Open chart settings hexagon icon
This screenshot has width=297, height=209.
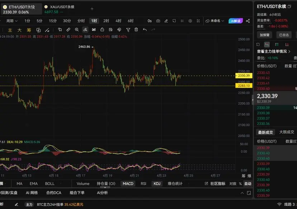pyautogui.click(x=190, y=21)
